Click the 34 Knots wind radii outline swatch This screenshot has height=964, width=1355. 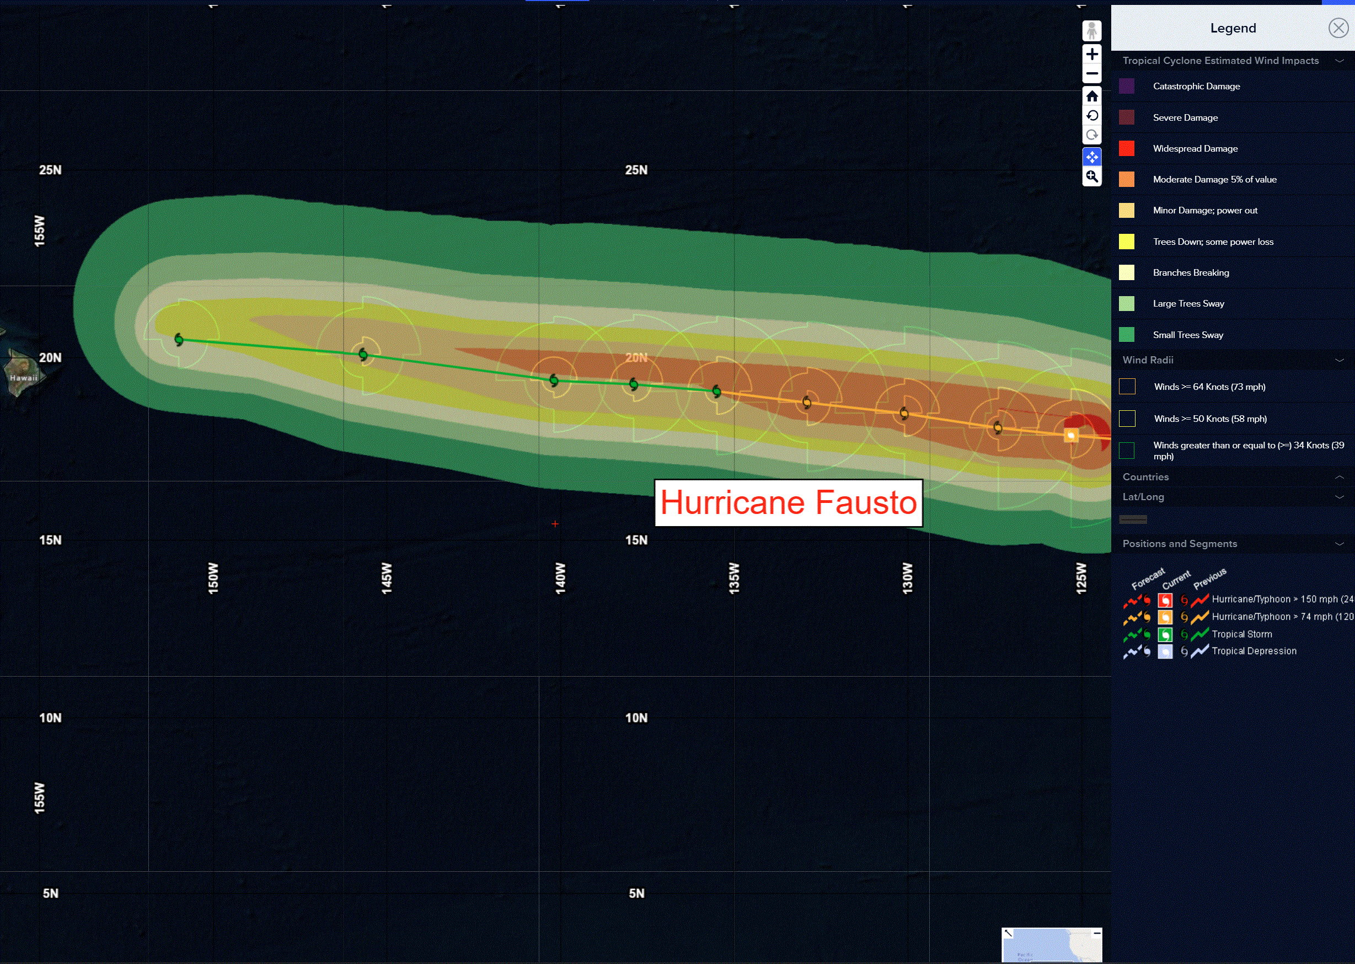coord(1127,451)
